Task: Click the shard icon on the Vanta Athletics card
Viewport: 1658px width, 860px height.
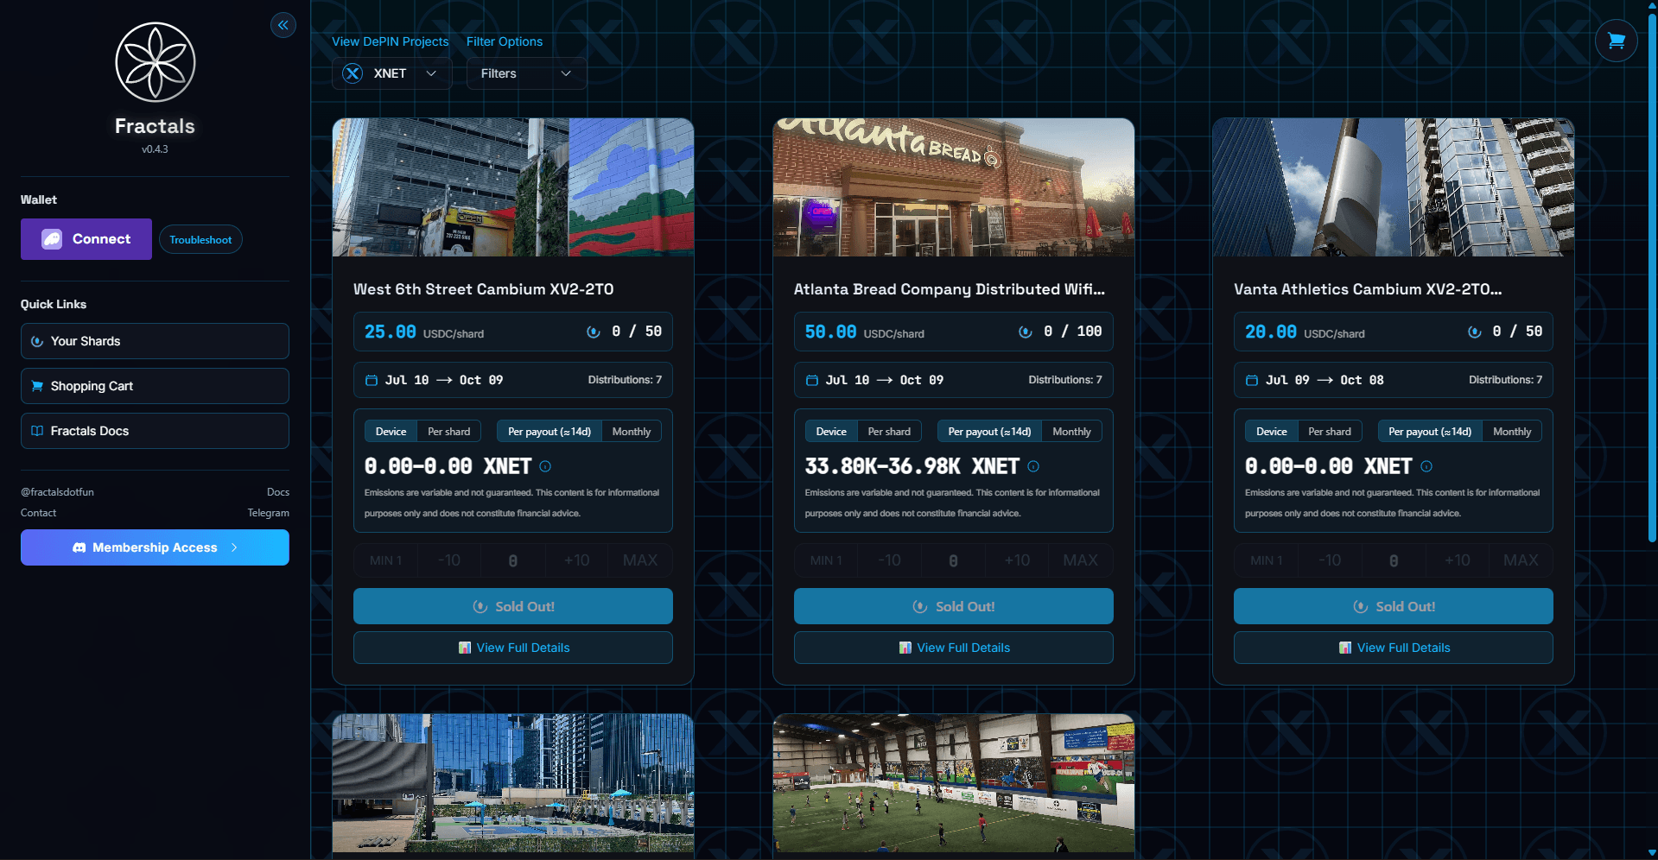Action: click(x=1475, y=332)
